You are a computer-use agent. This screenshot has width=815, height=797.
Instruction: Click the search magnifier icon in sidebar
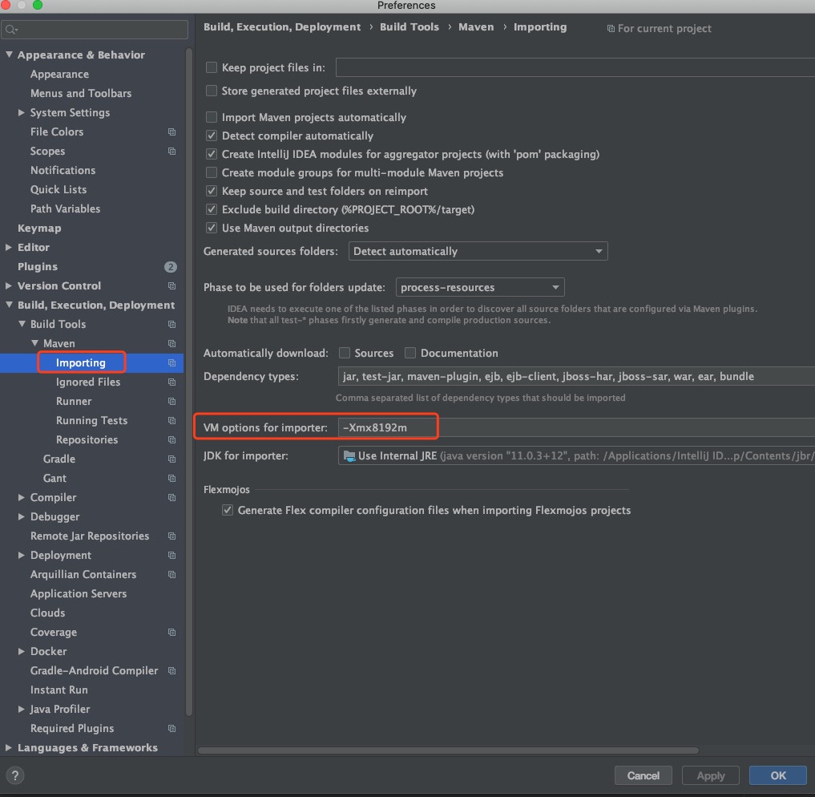click(10, 30)
